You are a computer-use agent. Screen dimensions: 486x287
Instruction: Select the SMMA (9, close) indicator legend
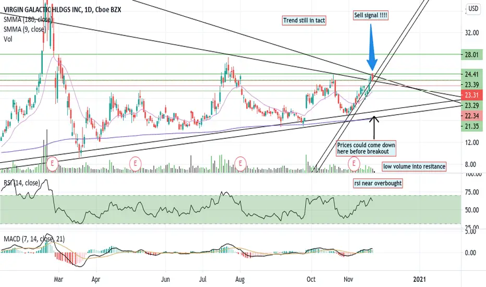pos(25,29)
